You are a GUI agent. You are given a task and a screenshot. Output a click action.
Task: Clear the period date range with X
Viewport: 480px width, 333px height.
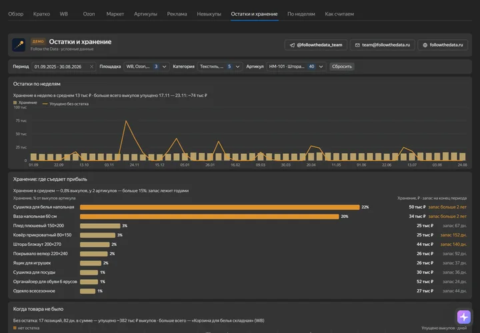91,67
